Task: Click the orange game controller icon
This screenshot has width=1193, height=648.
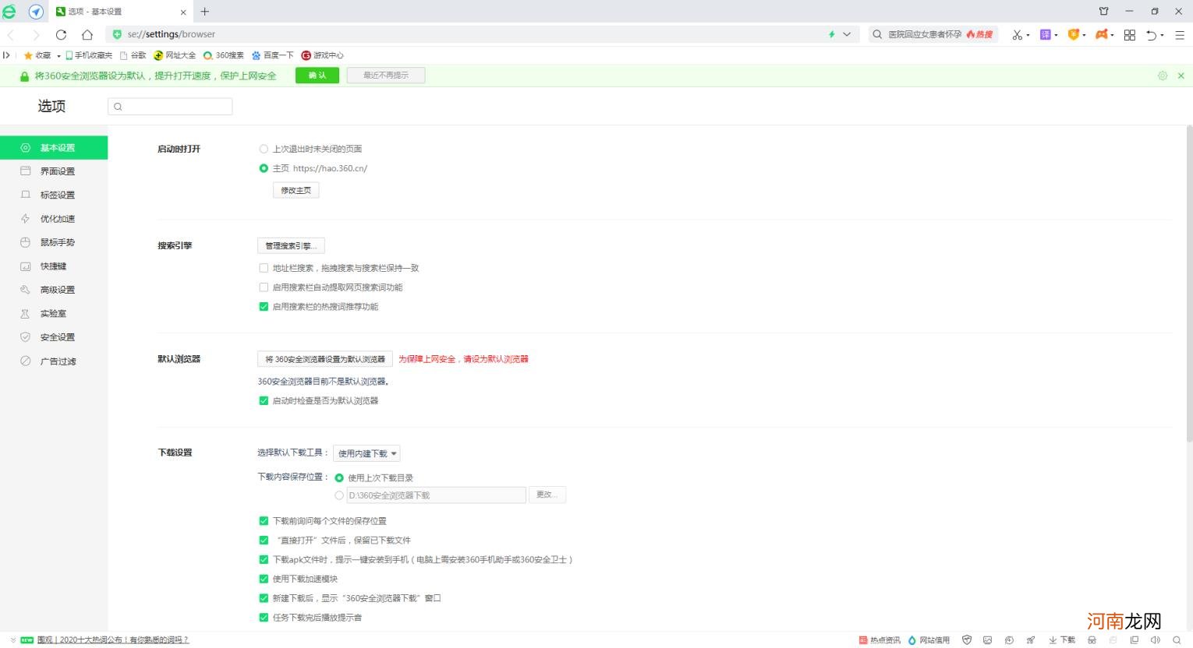Action: point(1101,34)
